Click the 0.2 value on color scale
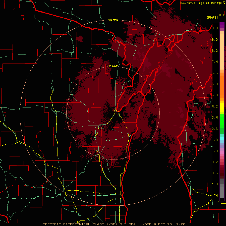226x226 pixels. [x=215, y=162]
